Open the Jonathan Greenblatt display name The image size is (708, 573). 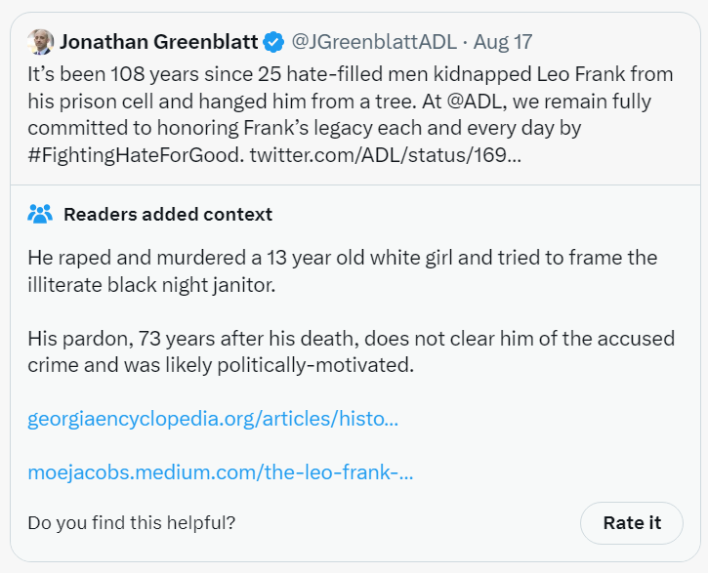[x=158, y=42]
